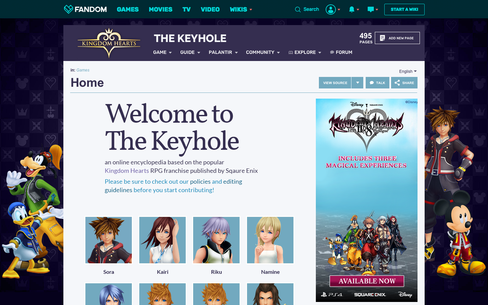
Task: Open the Forum link in wiki nav
Action: click(344, 52)
